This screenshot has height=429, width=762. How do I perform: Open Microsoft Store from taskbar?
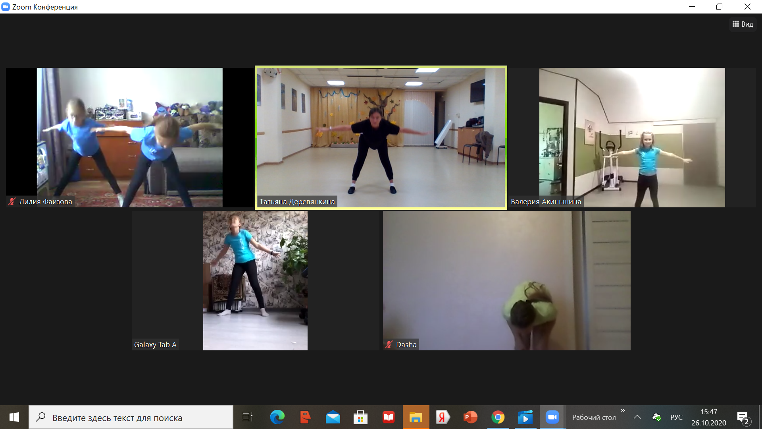[360, 417]
